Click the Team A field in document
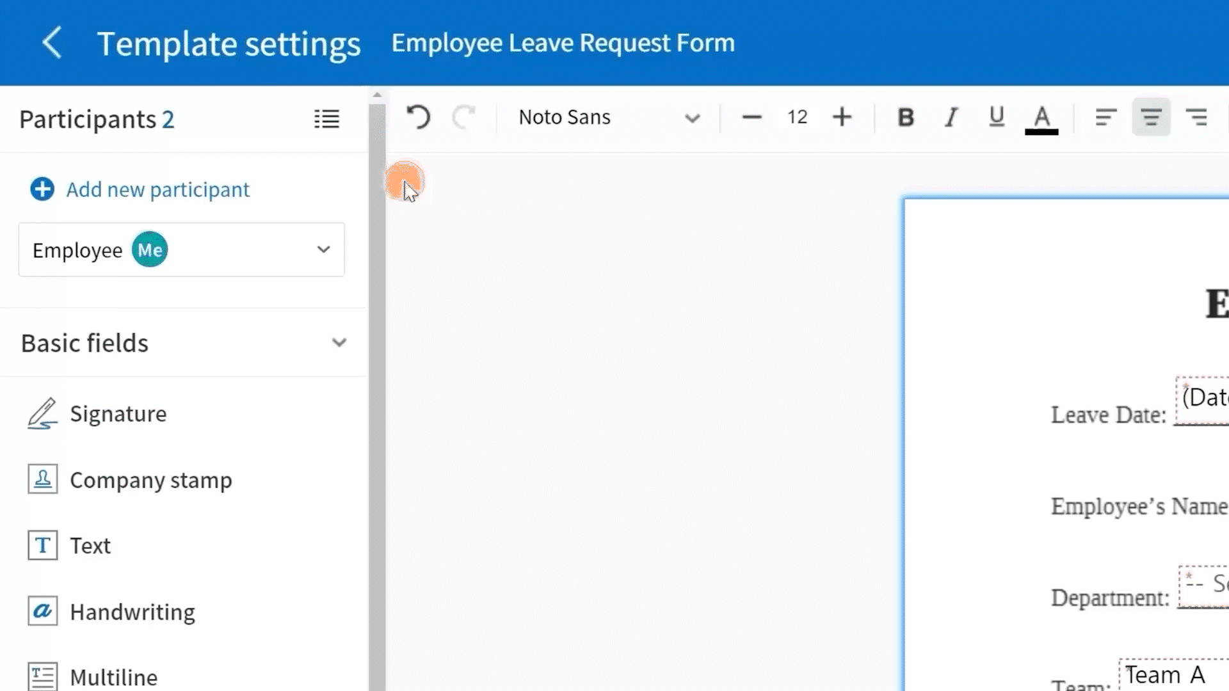 pyautogui.click(x=1174, y=675)
